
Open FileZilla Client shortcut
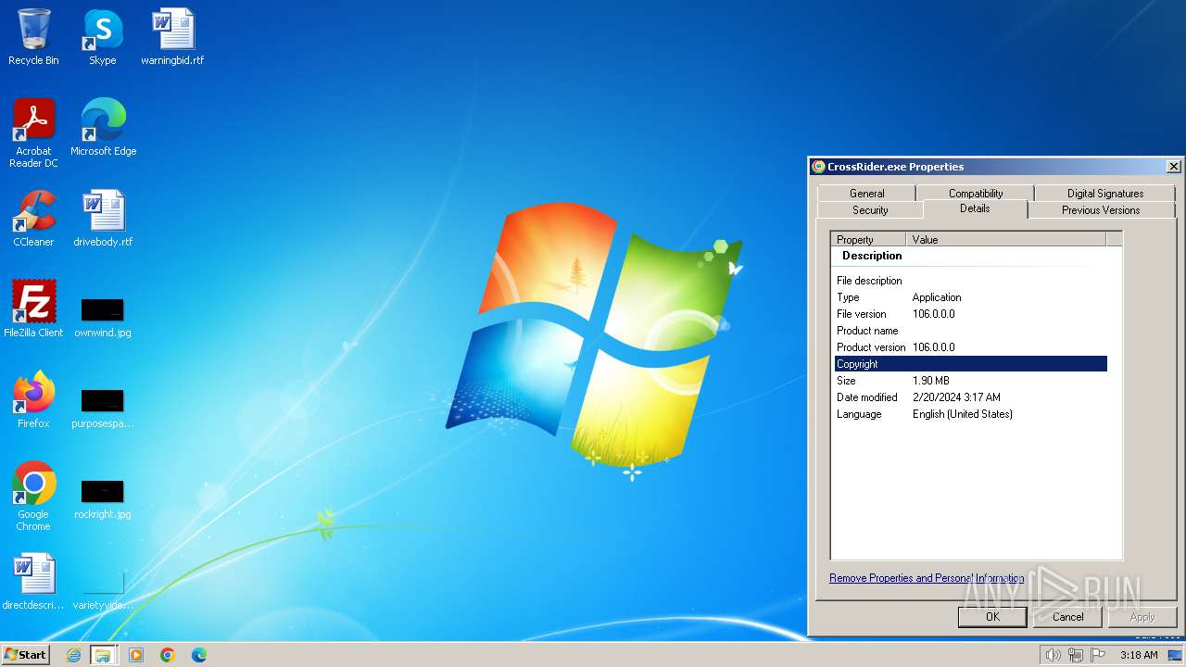pos(33,309)
